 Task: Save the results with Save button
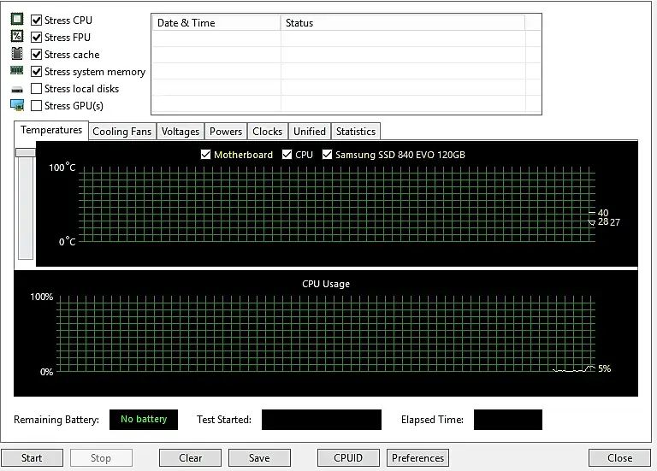click(259, 458)
